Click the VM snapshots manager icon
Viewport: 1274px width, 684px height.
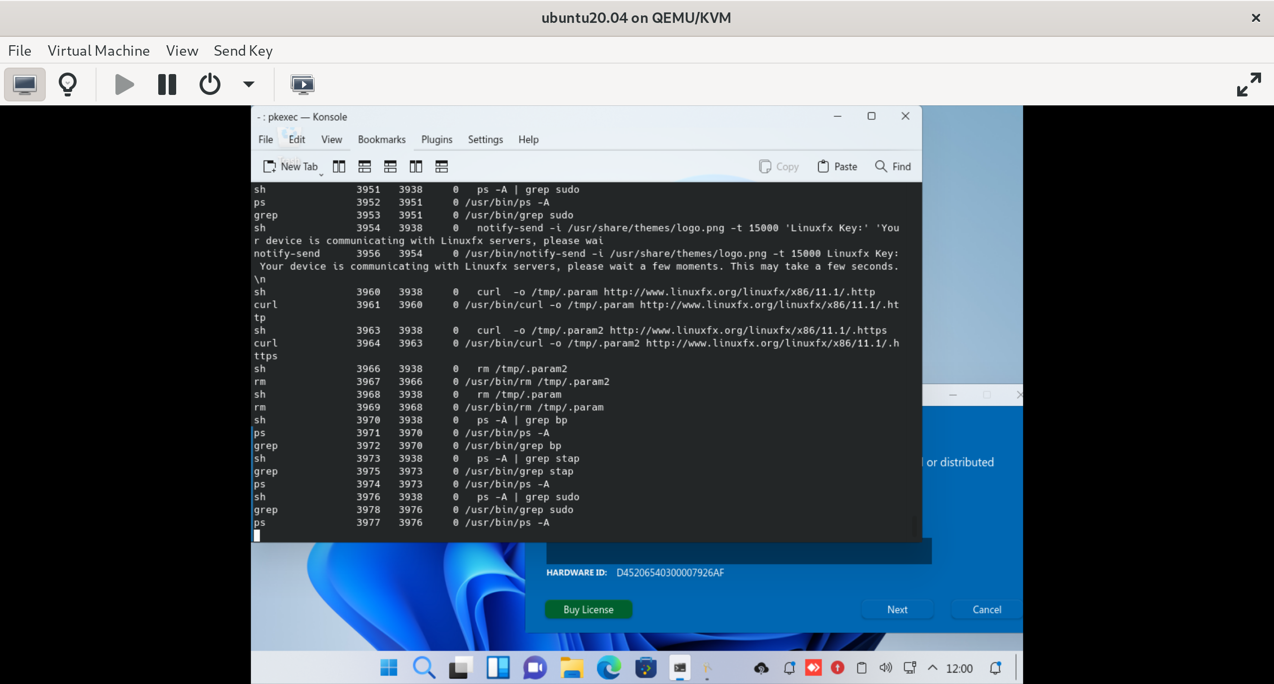pos(303,85)
